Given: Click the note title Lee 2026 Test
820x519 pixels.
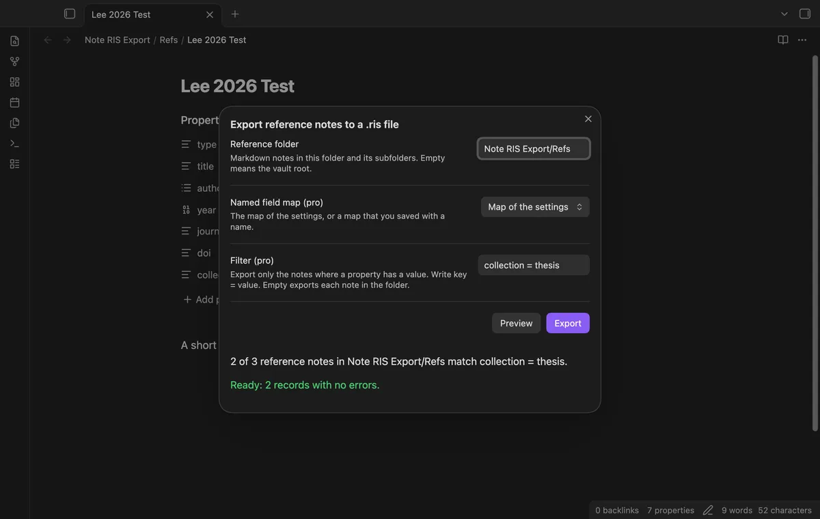Looking at the screenshot, I should tap(238, 86).
